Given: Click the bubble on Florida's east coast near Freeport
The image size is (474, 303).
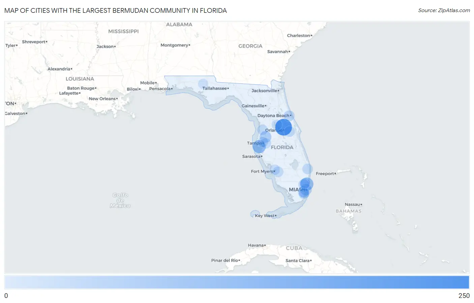Looking at the screenshot, I should pyautogui.click(x=307, y=169).
